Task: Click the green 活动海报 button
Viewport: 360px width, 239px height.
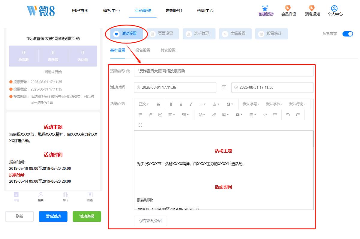Action: point(87,217)
